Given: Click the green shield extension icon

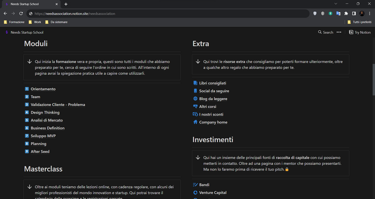Looking at the screenshot, I should pyautogui.click(x=330, y=14).
